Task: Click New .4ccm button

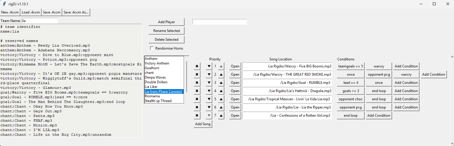Action: coord(10,12)
